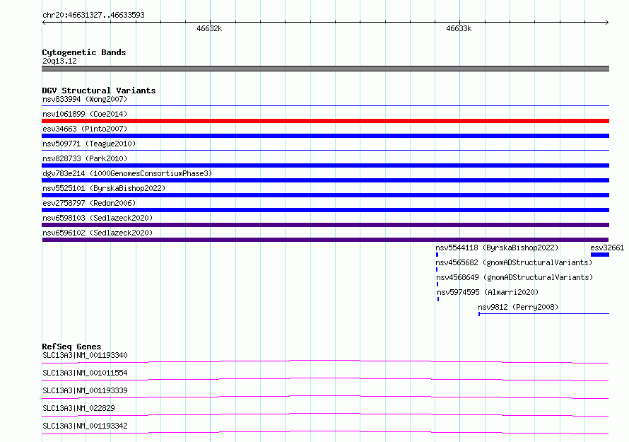
Task: Select the blue esv34663 (Pinto2007) bar
Action: click(x=325, y=136)
